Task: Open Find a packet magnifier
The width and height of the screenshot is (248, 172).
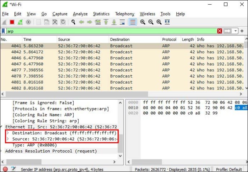Action: (73, 22)
